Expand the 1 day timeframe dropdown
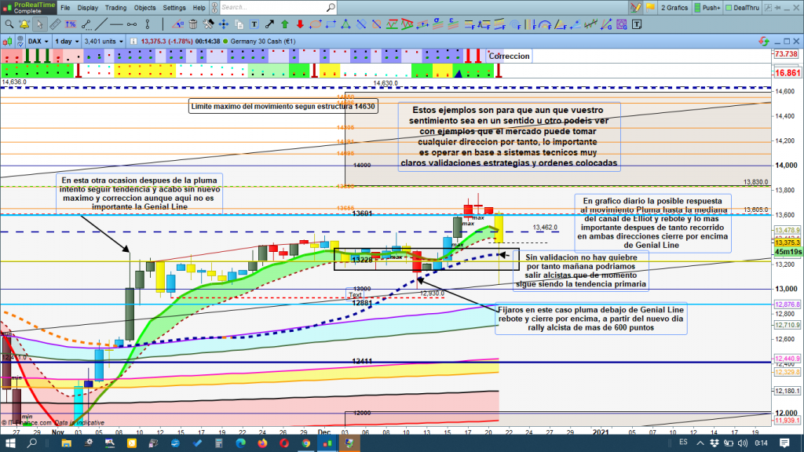 pos(67,41)
